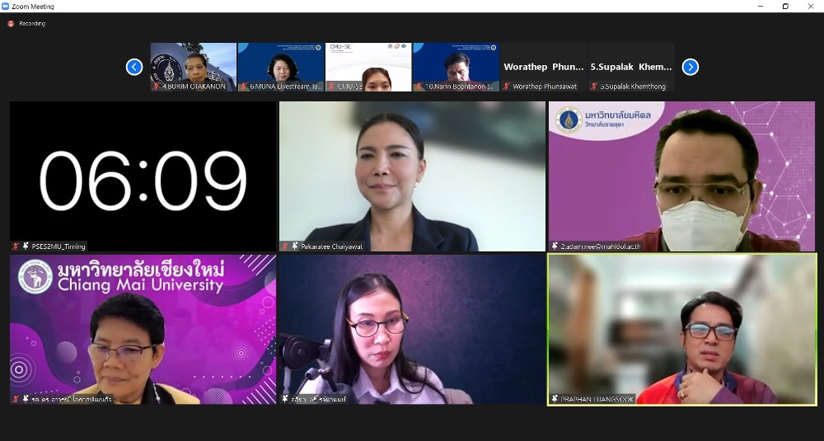Click the Pakaratee Chaiyawat video tile
This screenshot has height=441, width=824.
click(x=412, y=176)
